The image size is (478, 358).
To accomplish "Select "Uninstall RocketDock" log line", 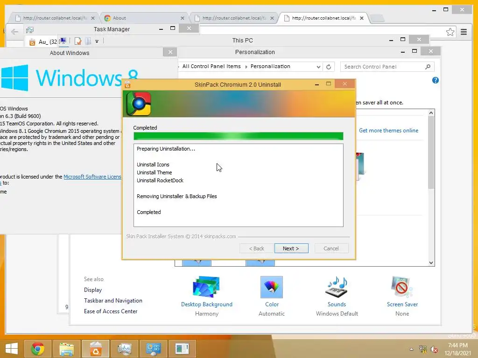I will pos(160,180).
